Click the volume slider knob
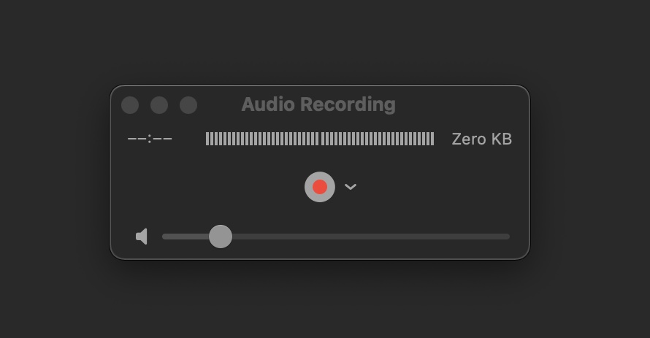The image size is (650, 338). tap(220, 237)
